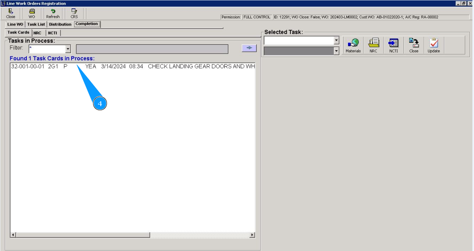
Task: Click the YEA value in the task row
Action: click(91, 66)
